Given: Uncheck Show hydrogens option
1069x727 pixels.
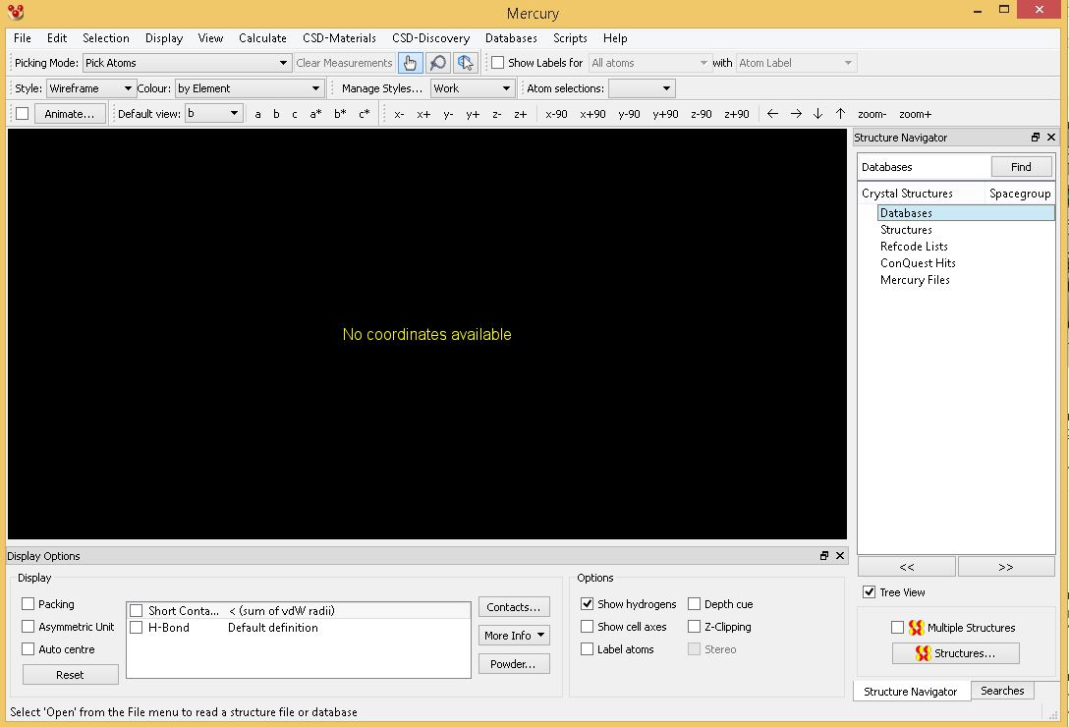Looking at the screenshot, I should [x=587, y=603].
